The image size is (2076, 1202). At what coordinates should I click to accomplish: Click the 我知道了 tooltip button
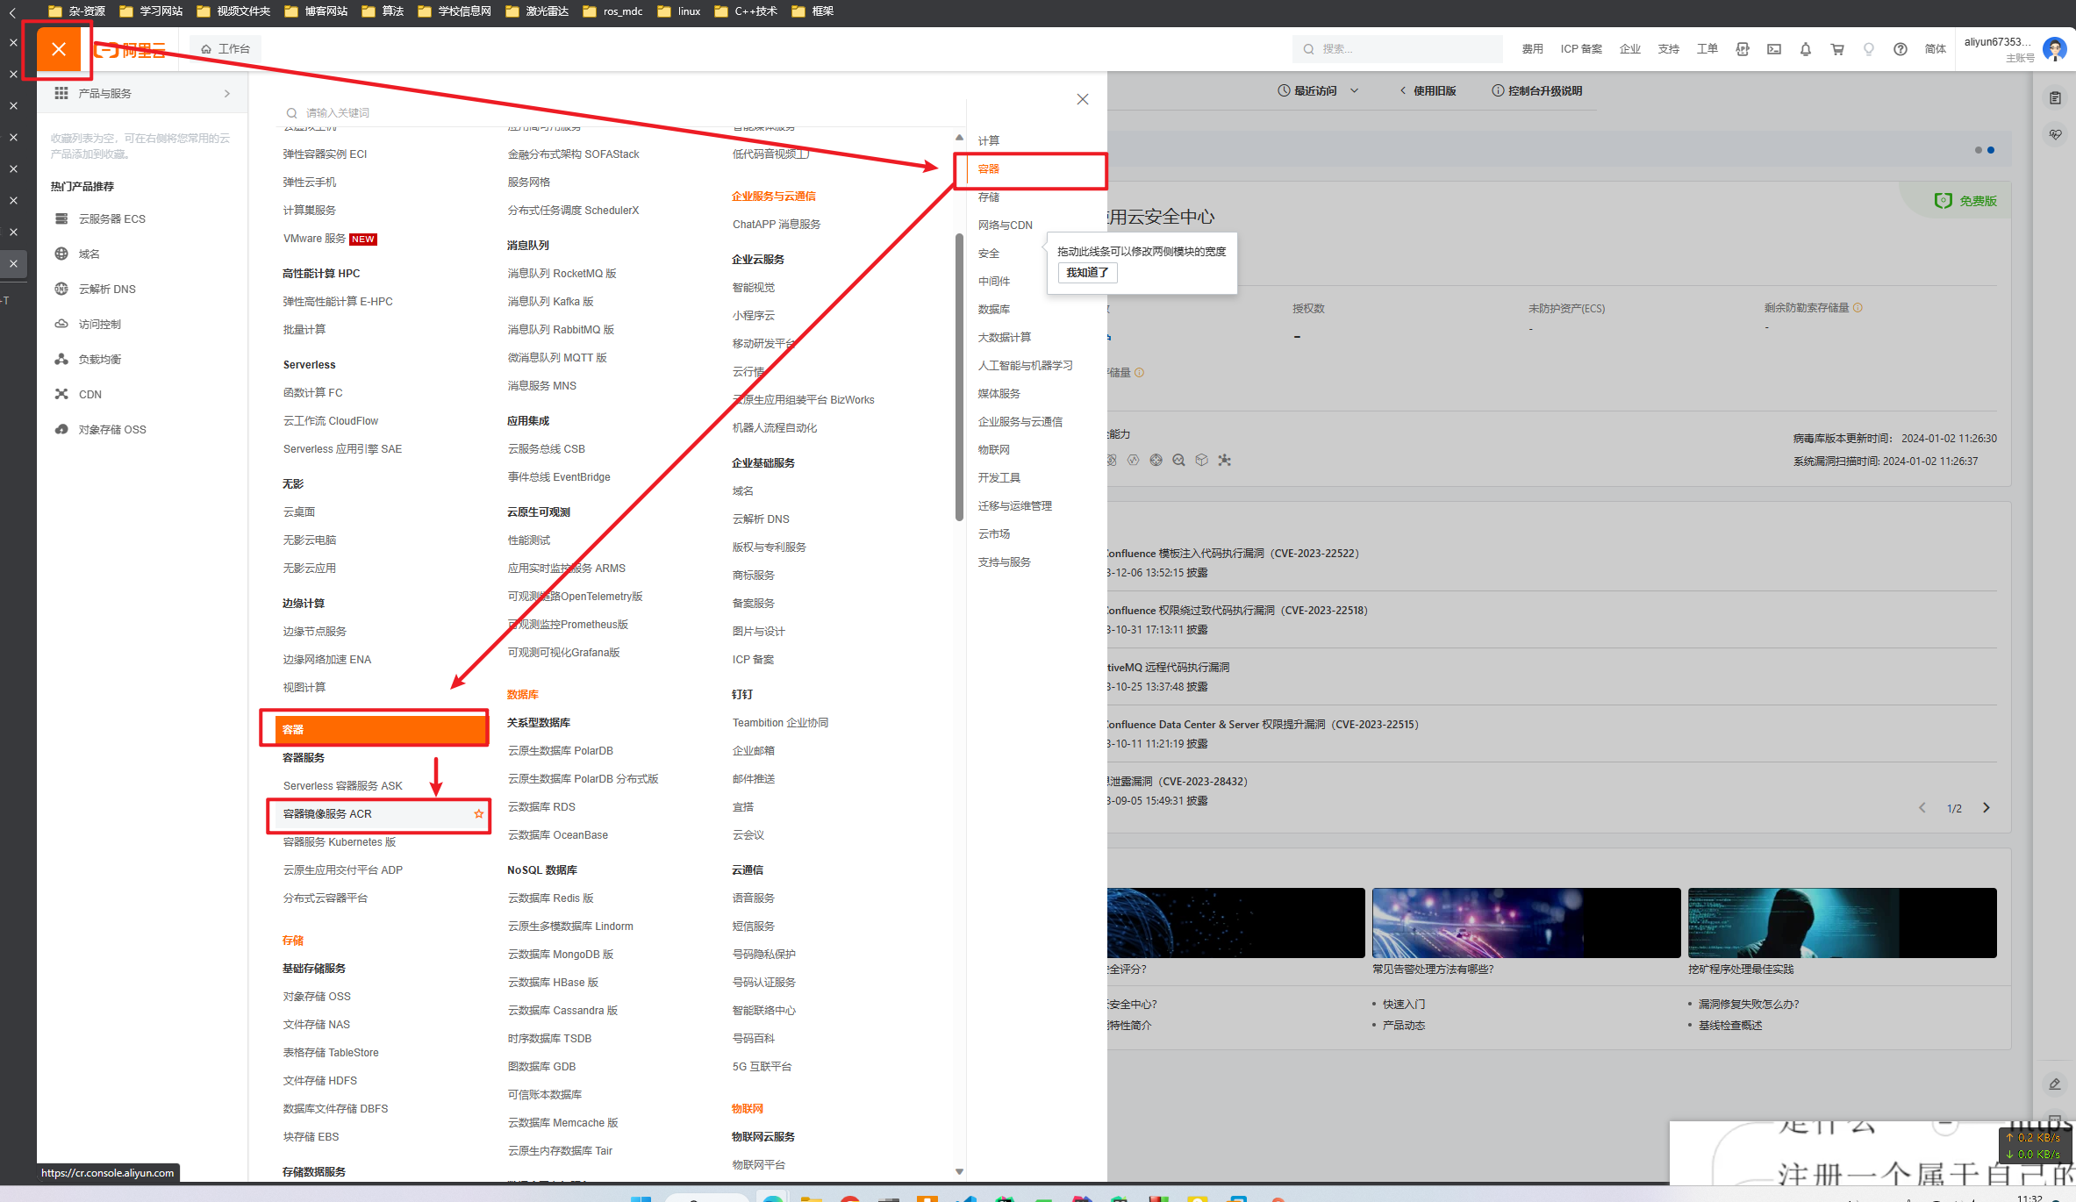click(x=1087, y=273)
